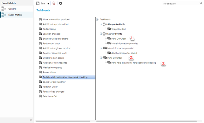Screen dimensions: 204x123
Task: Click event icon for Location changed
Action: 40,34
